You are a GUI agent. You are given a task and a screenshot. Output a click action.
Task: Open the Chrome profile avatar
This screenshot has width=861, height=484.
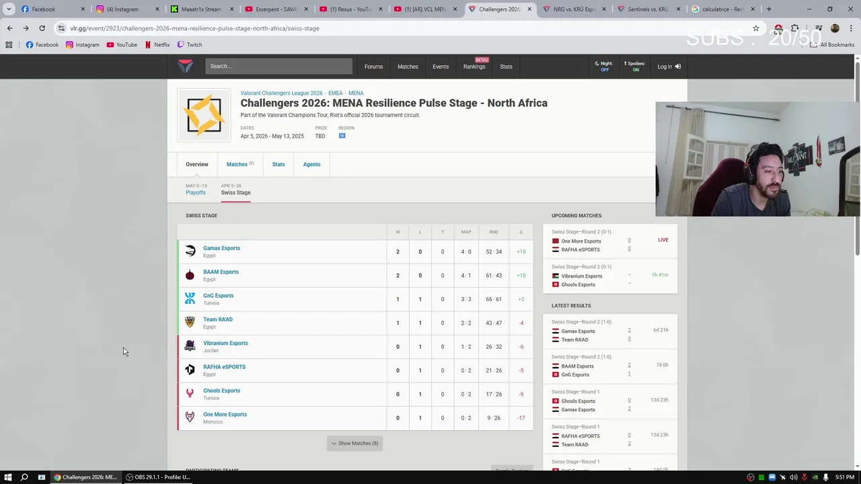pos(835,28)
